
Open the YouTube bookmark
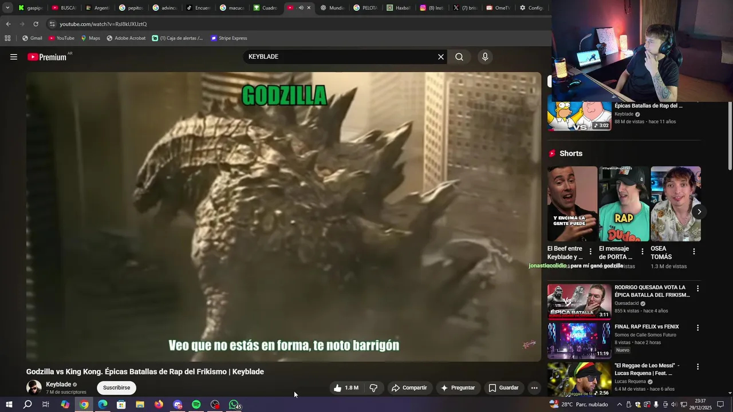[61, 38]
